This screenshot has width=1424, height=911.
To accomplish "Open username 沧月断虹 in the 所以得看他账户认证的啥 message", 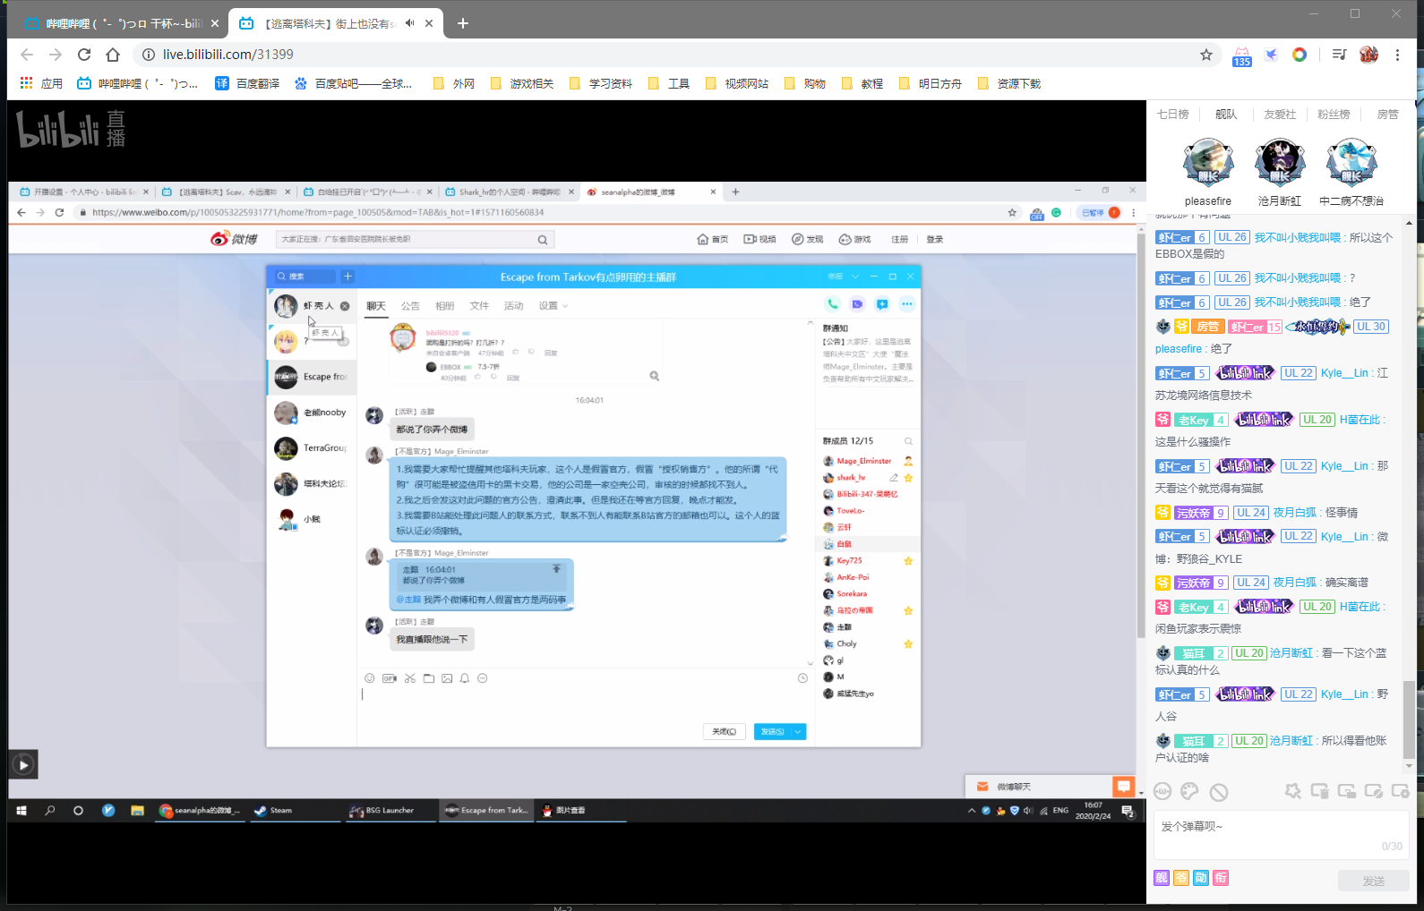I will [x=1291, y=741].
